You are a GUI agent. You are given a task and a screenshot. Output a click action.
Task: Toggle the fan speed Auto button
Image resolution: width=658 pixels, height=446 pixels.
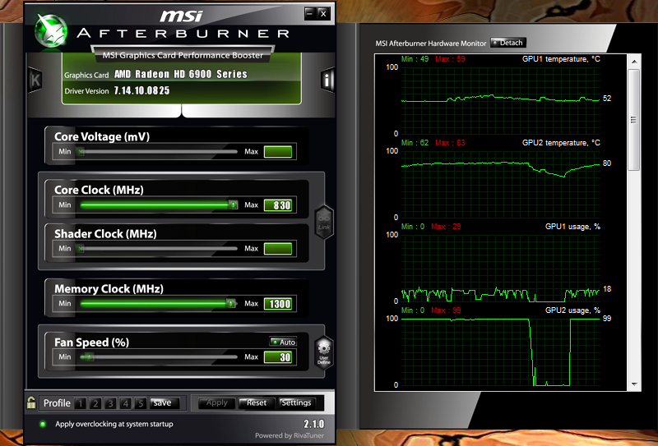283,342
